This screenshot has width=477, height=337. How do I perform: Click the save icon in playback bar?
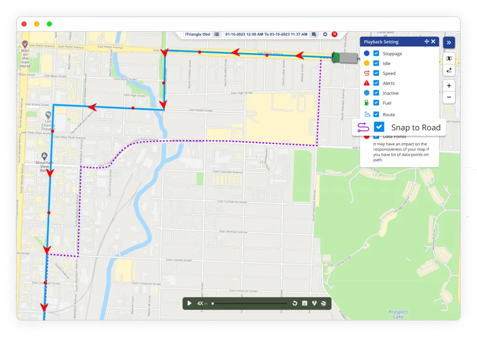point(305,304)
